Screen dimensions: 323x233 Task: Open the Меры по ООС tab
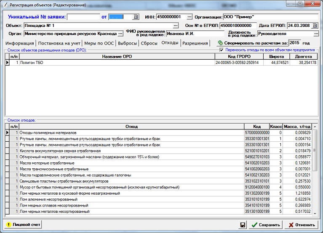click(99, 43)
